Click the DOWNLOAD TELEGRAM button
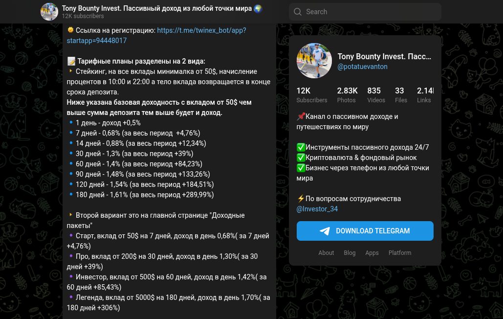Viewport: 503px width, 319px height. pyautogui.click(x=365, y=231)
